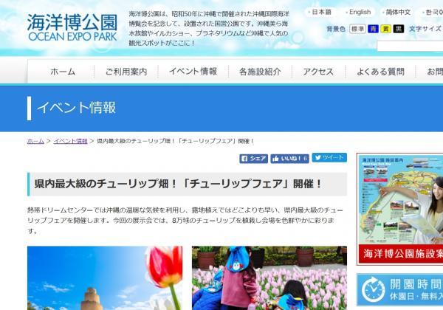
Task: Tweet the page with ツイート button
Action: (x=329, y=157)
